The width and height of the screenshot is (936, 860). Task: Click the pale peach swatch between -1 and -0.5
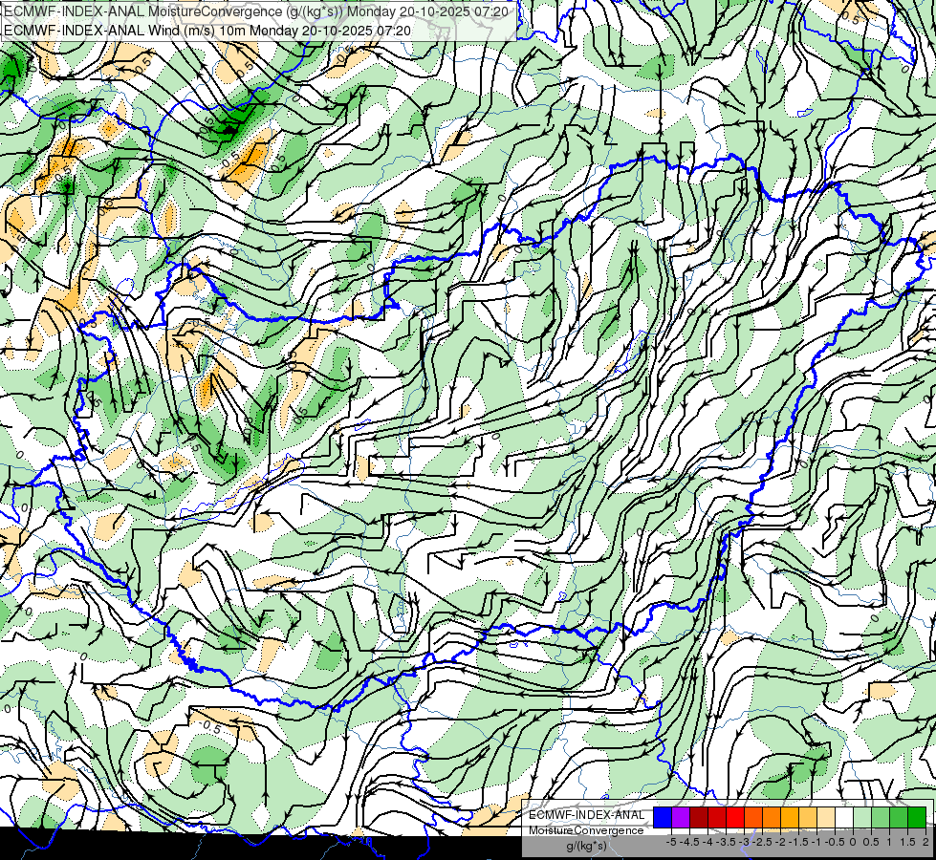pyautogui.click(x=826, y=818)
